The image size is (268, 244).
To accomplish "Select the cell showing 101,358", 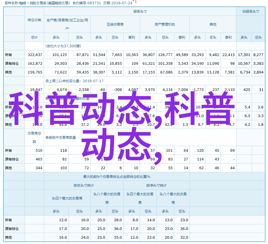I will [x=165, y=63].
